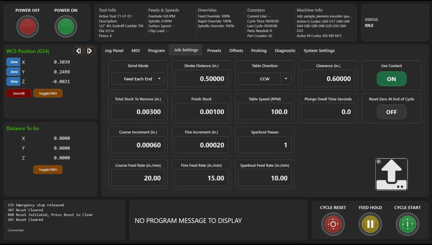Screen dimensions: 432x245
Task: Click the Spindle: 0 RPM text
Action: pos(160,21)
